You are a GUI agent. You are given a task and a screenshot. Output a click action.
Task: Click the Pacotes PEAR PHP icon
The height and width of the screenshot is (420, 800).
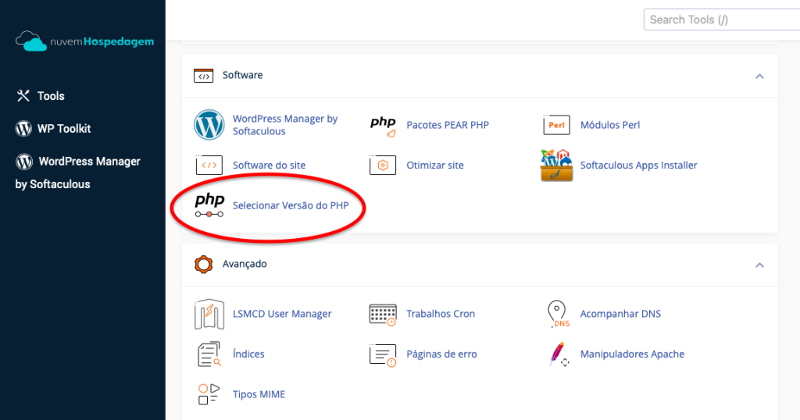click(x=383, y=126)
